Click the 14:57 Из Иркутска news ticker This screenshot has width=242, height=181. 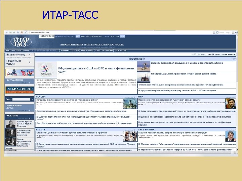(214, 54)
